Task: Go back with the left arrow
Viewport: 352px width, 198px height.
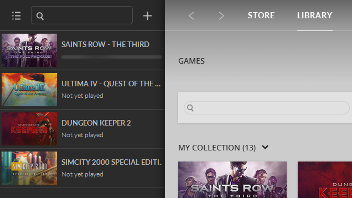Action: pos(191,16)
